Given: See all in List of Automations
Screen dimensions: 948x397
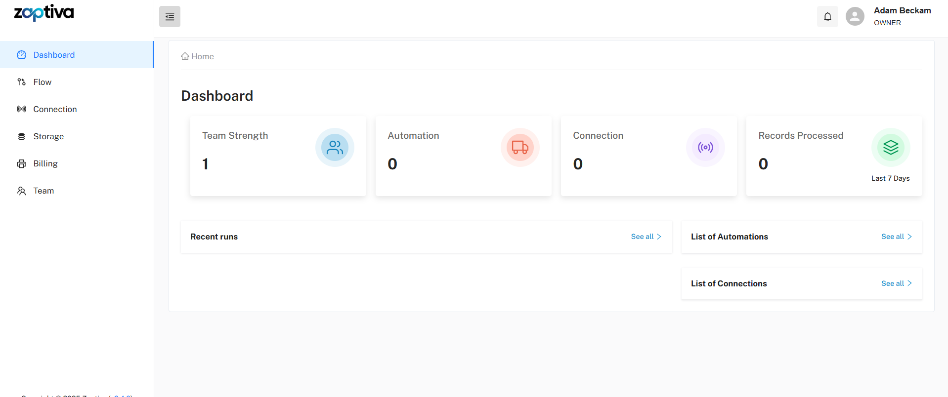Looking at the screenshot, I should [x=896, y=237].
